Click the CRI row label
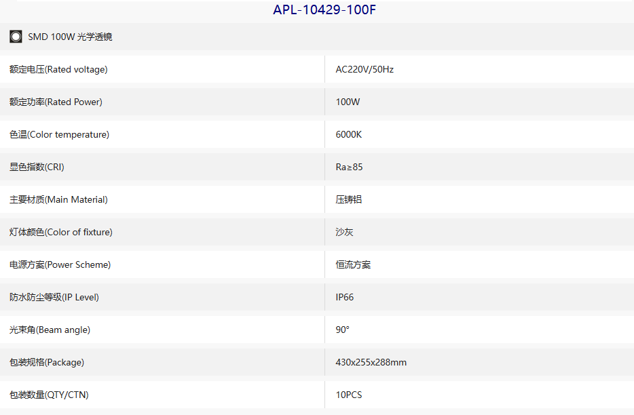Screen dimensions: 634x415 [x=37, y=167]
